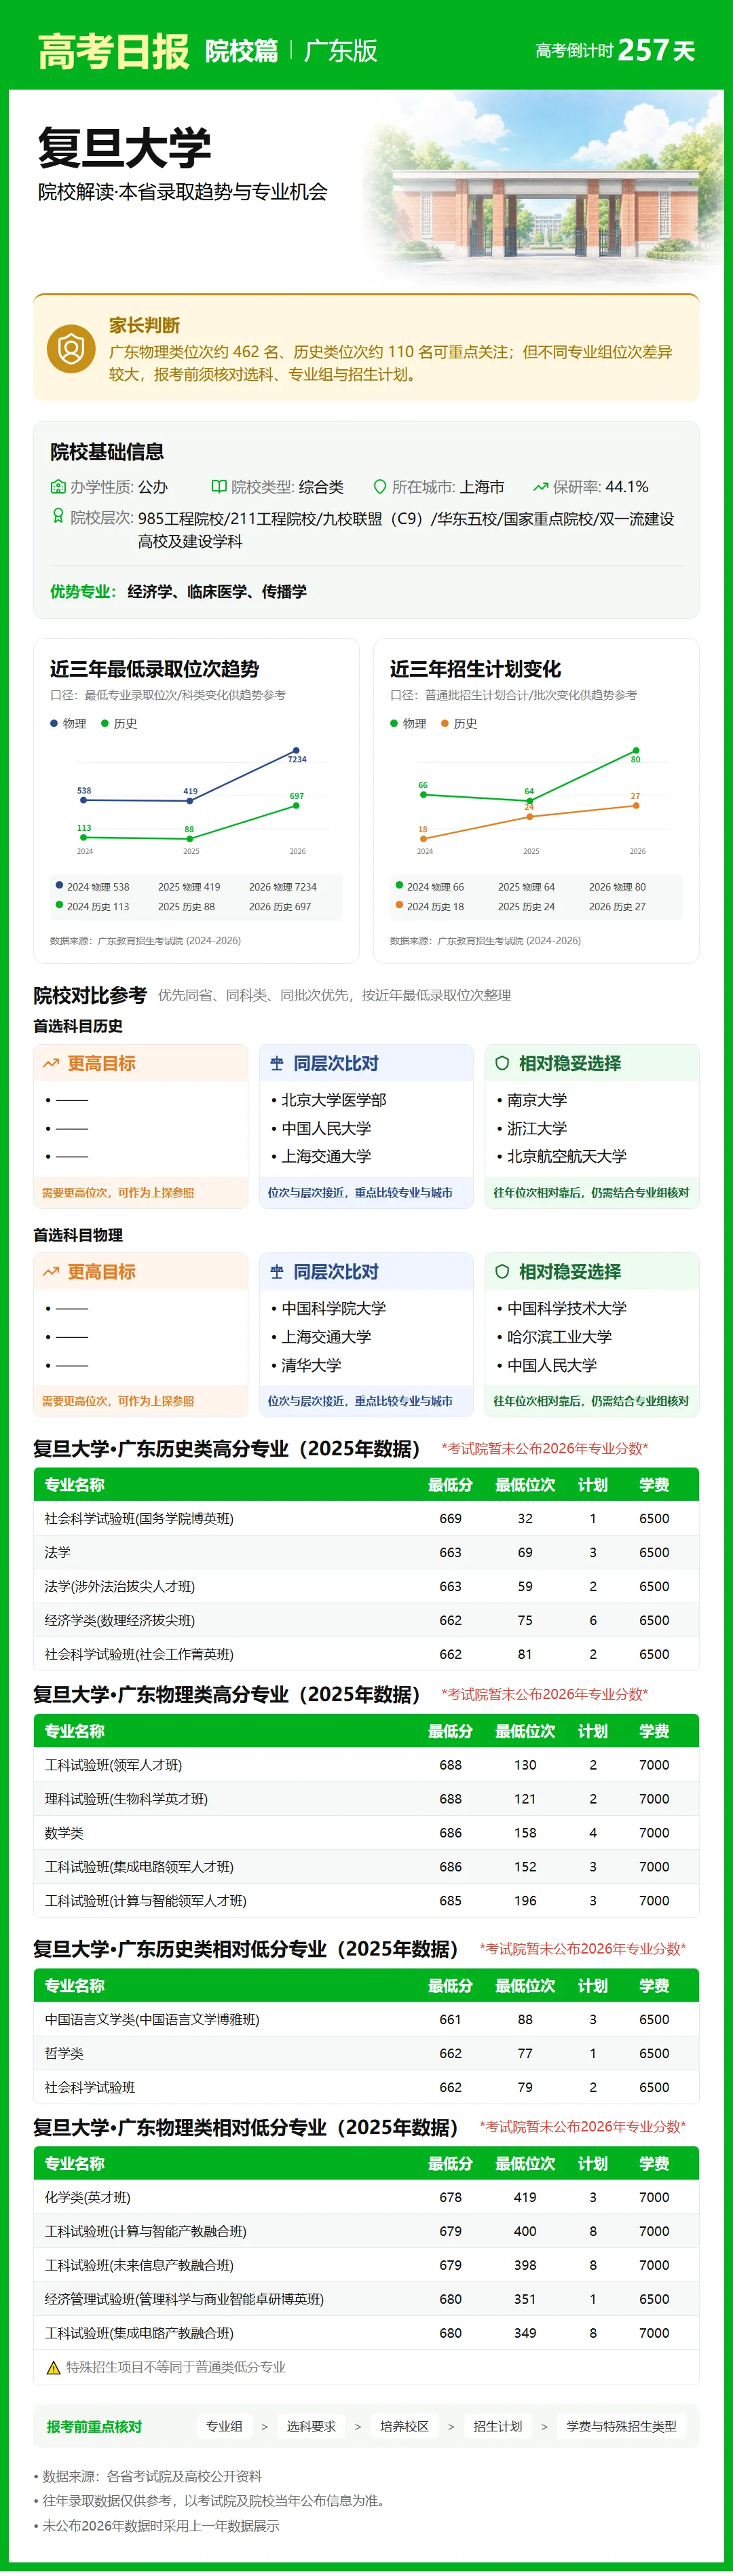The width and height of the screenshot is (733, 2576).
Task: Click row 化学类(英才班)
Action: pos(366,2197)
